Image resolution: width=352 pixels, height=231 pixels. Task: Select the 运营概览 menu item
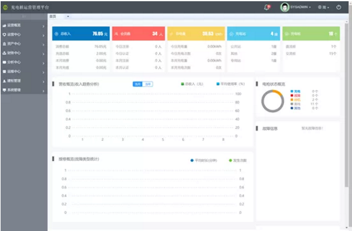click(23, 25)
